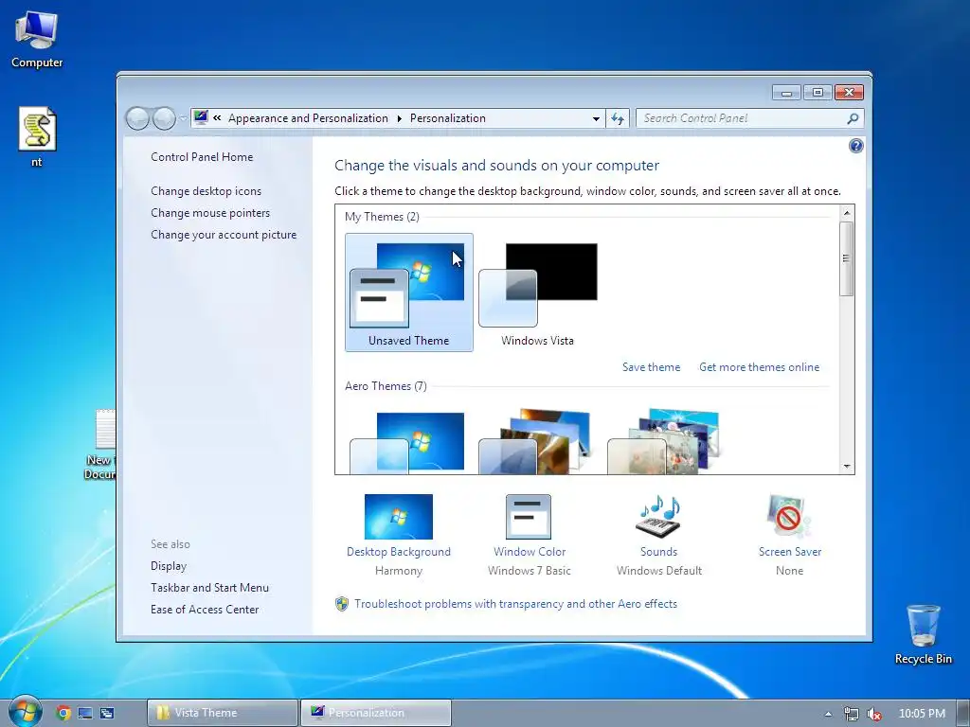Launch Chrome from the quick launch bar
The image size is (970, 727).
point(63,713)
